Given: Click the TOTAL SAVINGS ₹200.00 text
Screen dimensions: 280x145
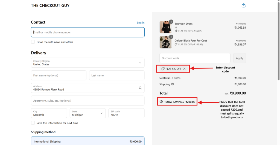Looking at the screenshot, I should coord(180,102).
